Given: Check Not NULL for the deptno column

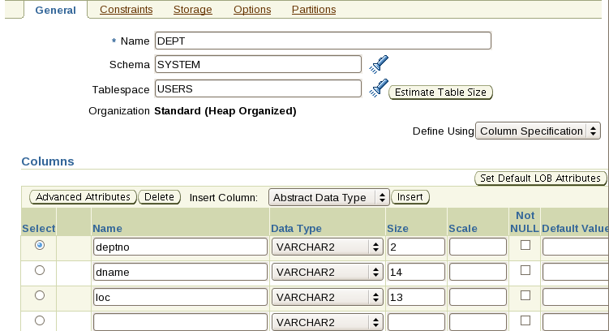Looking at the screenshot, I should (x=525, y=244).
